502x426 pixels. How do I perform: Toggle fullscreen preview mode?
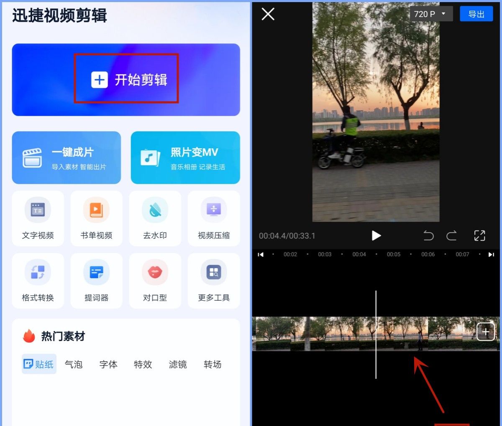tap(479, 236)
